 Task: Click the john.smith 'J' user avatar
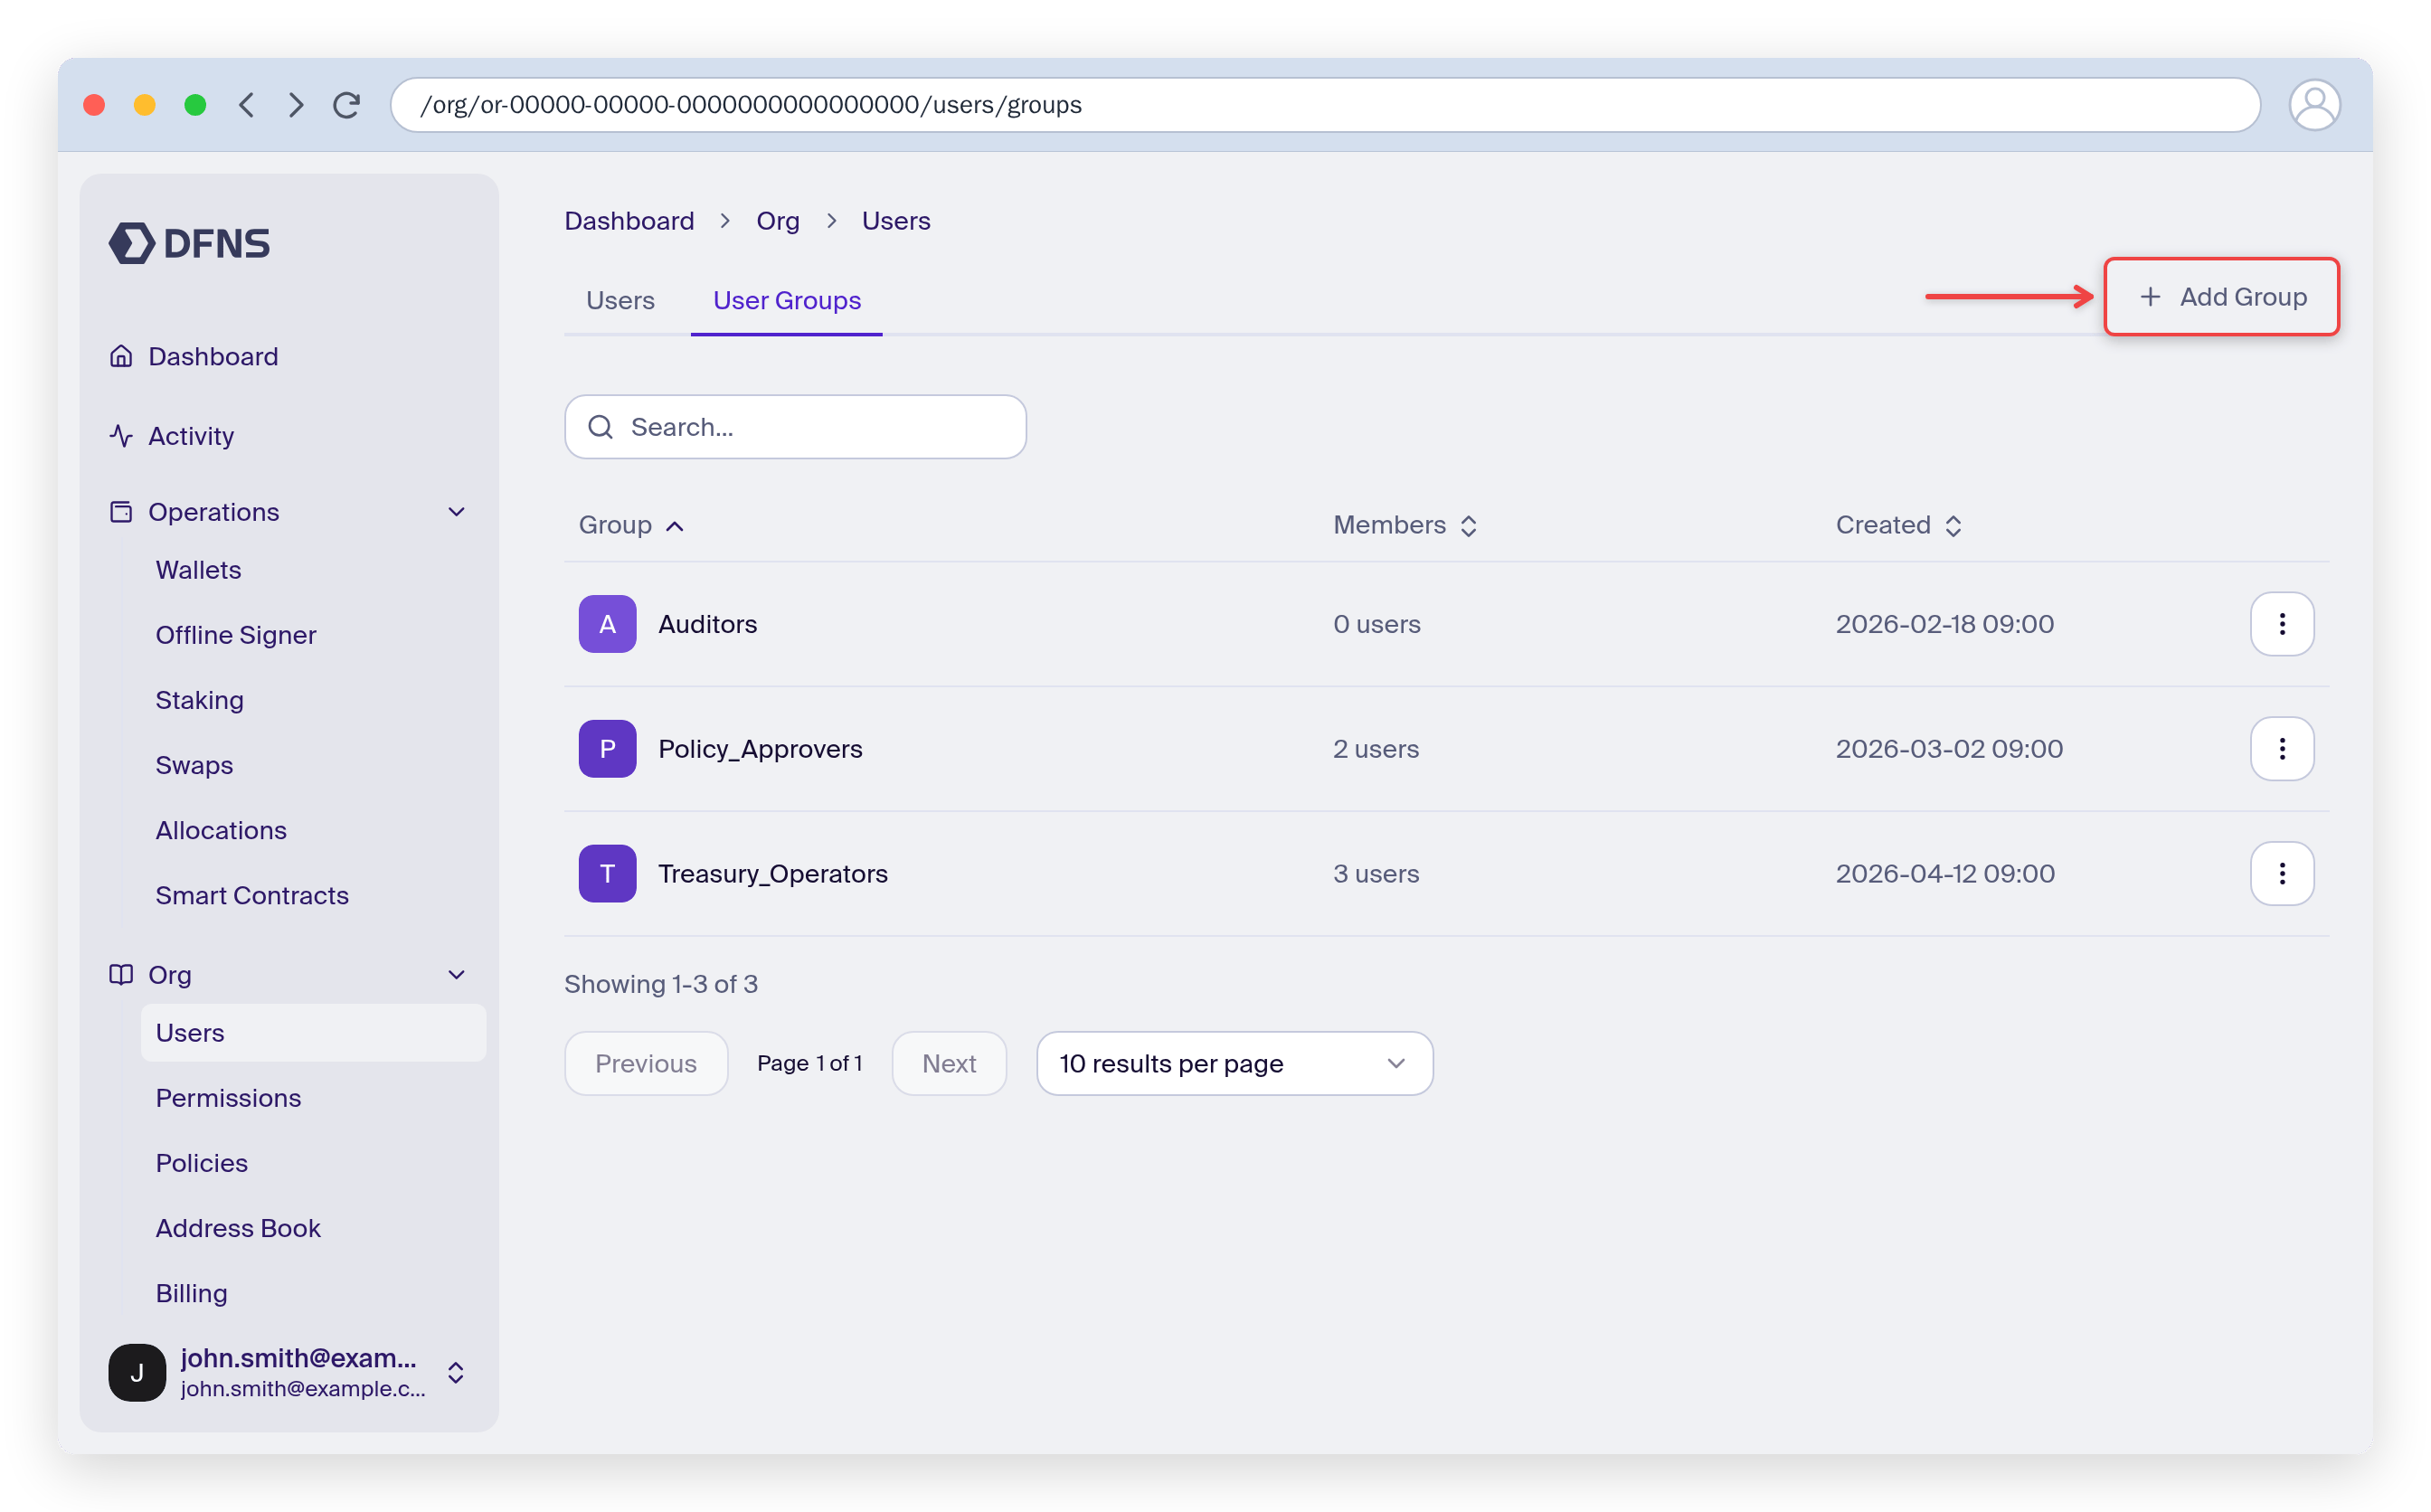coord(137,1372)
